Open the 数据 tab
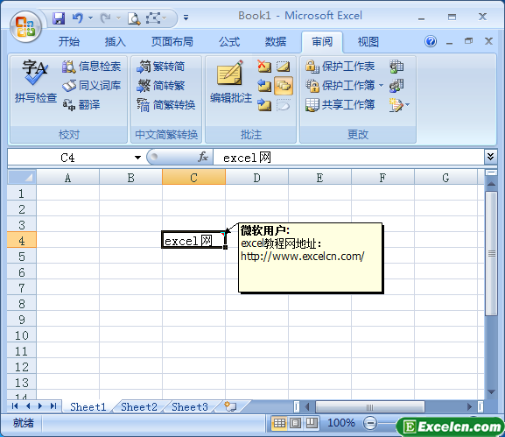Image resolution: width=505 pixels, height=437 pixels. tap(276, 41)
